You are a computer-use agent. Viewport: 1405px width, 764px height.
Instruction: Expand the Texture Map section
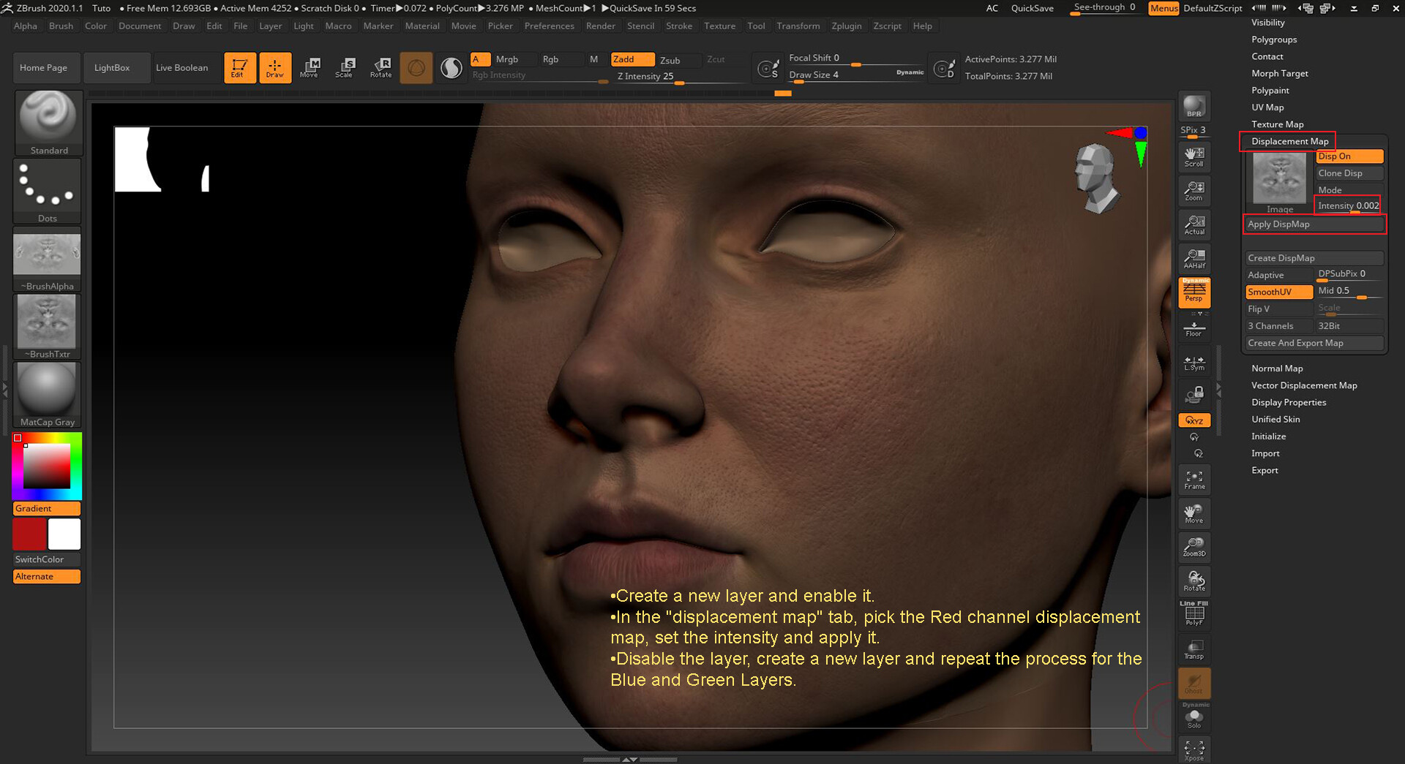click(1277, 124)
